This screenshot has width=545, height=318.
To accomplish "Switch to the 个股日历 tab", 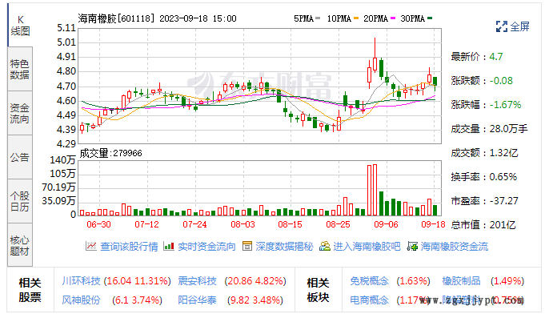I will tap(20, 201).
